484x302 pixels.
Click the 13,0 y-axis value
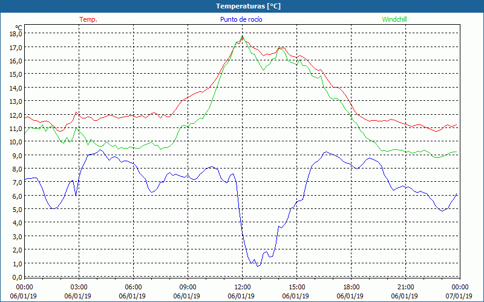[16, 101]
